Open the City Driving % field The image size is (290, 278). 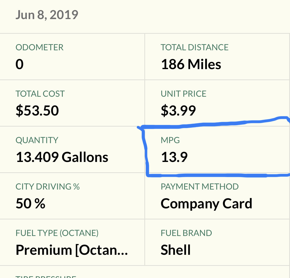pos(72,196)
